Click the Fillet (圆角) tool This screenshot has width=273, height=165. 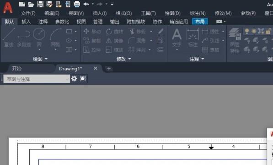137,41
